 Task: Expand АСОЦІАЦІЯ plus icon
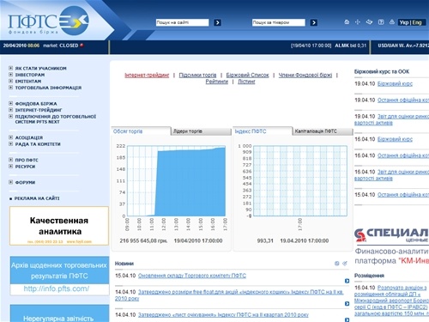click(10, 137)
